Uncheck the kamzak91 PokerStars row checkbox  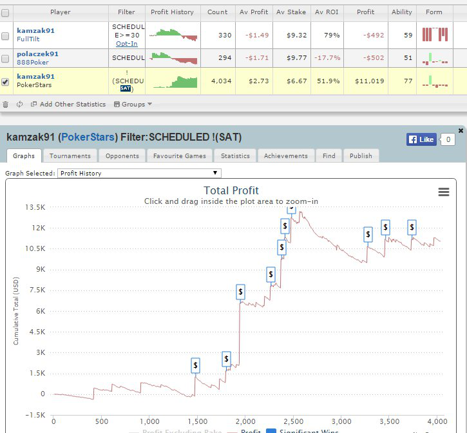(x=5, y=82)
